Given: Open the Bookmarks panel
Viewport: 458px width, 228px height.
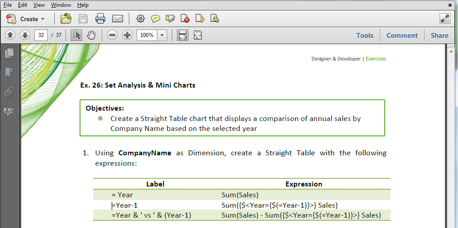Looking at the screenshot, I should click(9, 72).
